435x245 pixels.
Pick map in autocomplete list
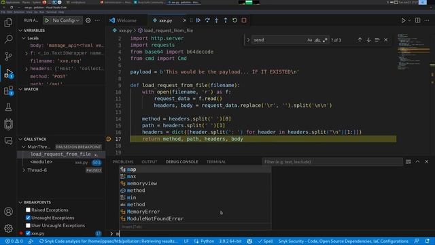click(195, 169)
